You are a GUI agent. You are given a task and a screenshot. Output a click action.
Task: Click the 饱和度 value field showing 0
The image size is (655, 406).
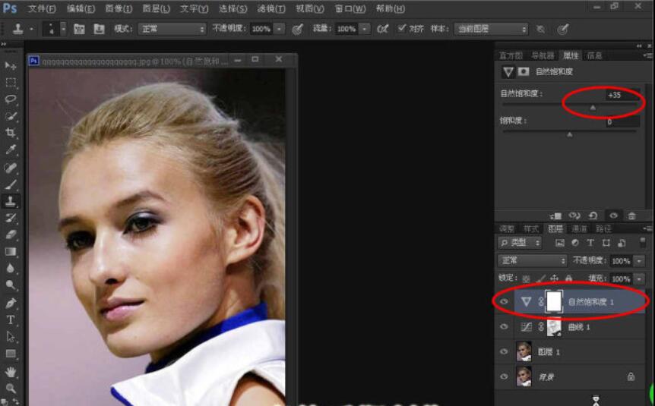click(622, 122)
